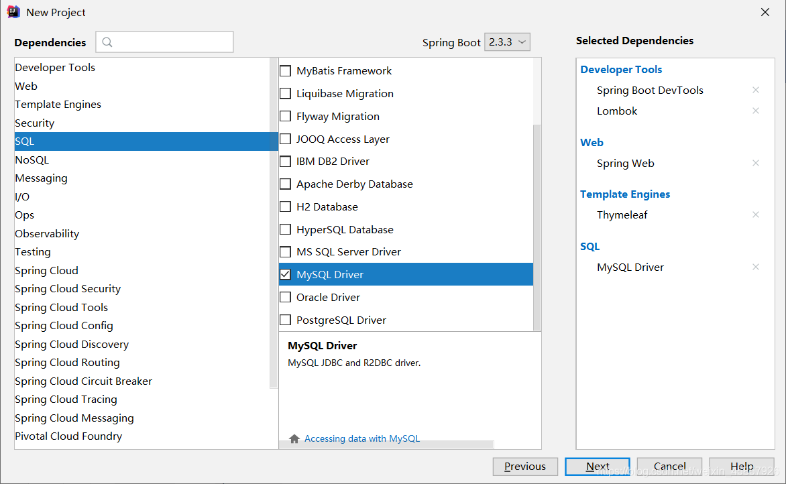Viewport: 786px width, 484px height.
Task: Select the Template Engines category
Action: tap(142, 104)
